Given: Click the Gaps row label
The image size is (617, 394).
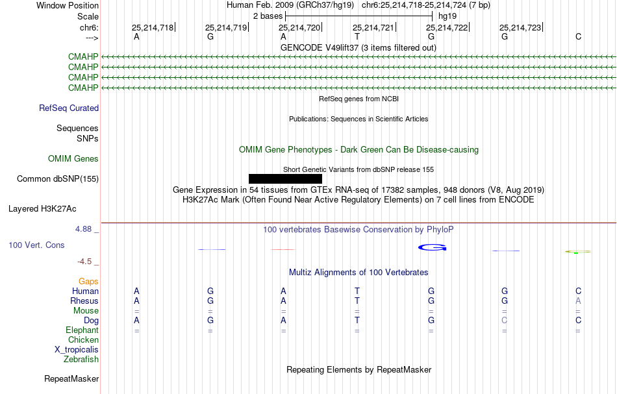Looking at the screenshot, I should (88, 282).
